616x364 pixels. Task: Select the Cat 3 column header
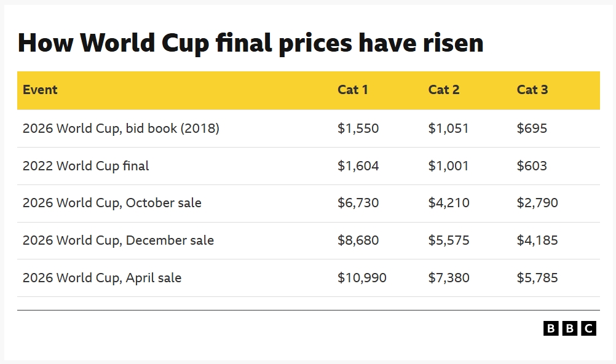click(x=532, y=90)
